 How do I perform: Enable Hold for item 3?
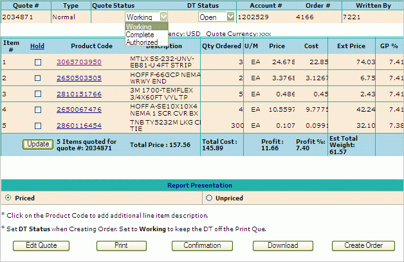tap(37, 94)
